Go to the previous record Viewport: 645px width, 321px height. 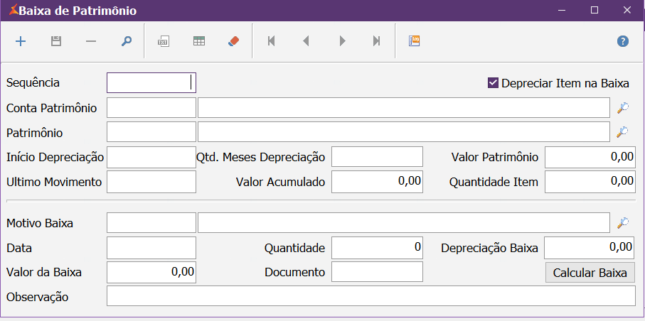tap(306, 41)
